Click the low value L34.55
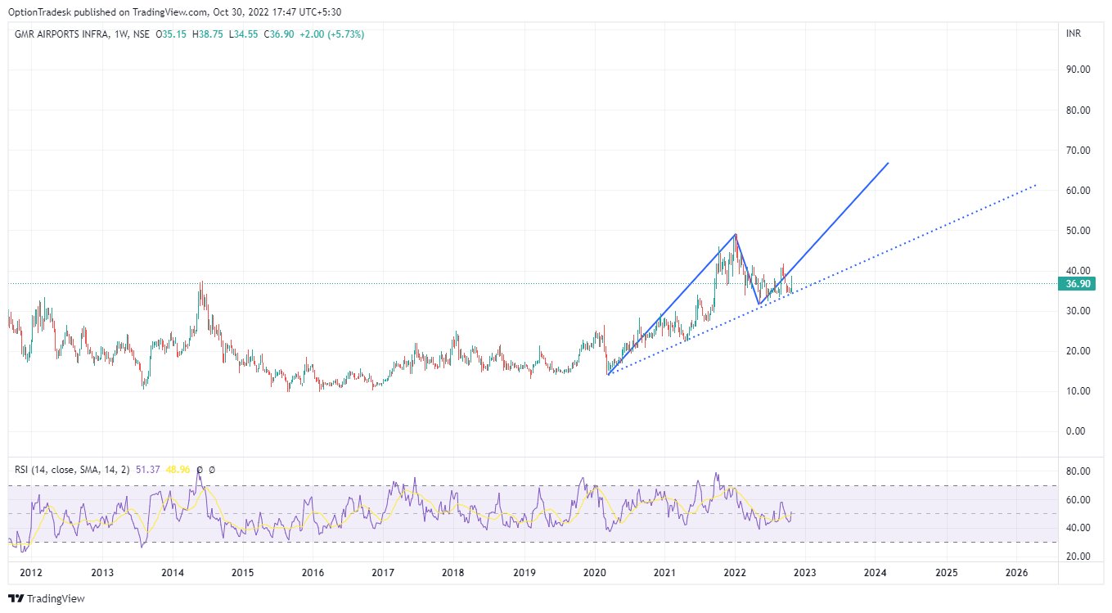The width and height of the screenshot is (1112, 613). 242,34
